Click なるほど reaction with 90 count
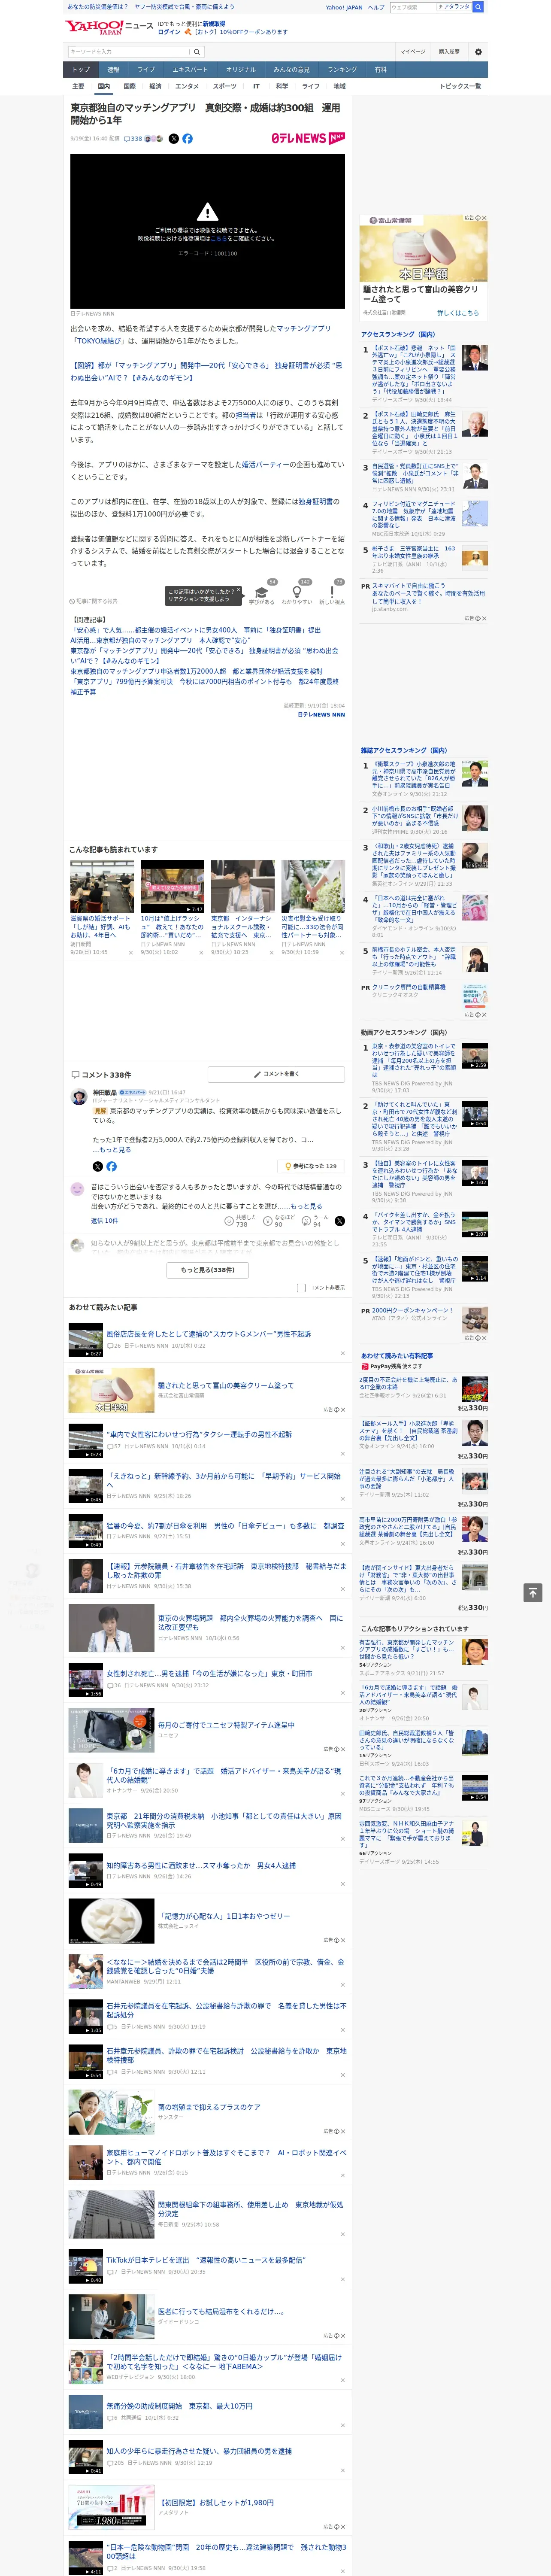 click(x=280, y=1221)
